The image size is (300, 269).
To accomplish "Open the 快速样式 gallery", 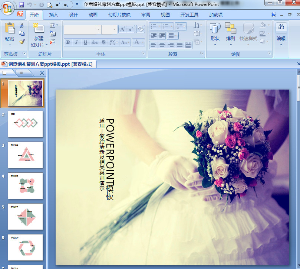I will [248, 34].
